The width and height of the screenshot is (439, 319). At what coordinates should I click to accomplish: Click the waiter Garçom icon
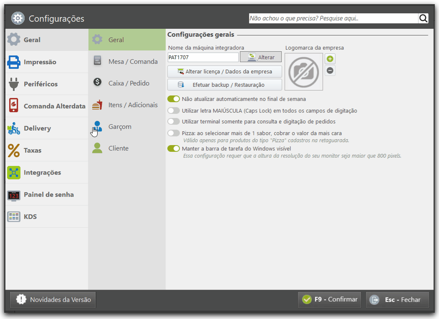tap(97, 126)
